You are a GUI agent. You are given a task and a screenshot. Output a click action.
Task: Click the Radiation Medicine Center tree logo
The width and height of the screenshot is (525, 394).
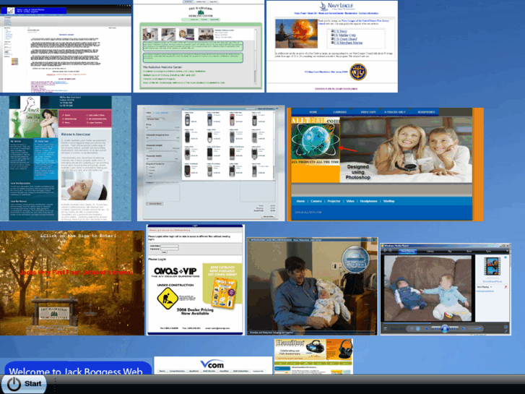(x=201, y=13)
